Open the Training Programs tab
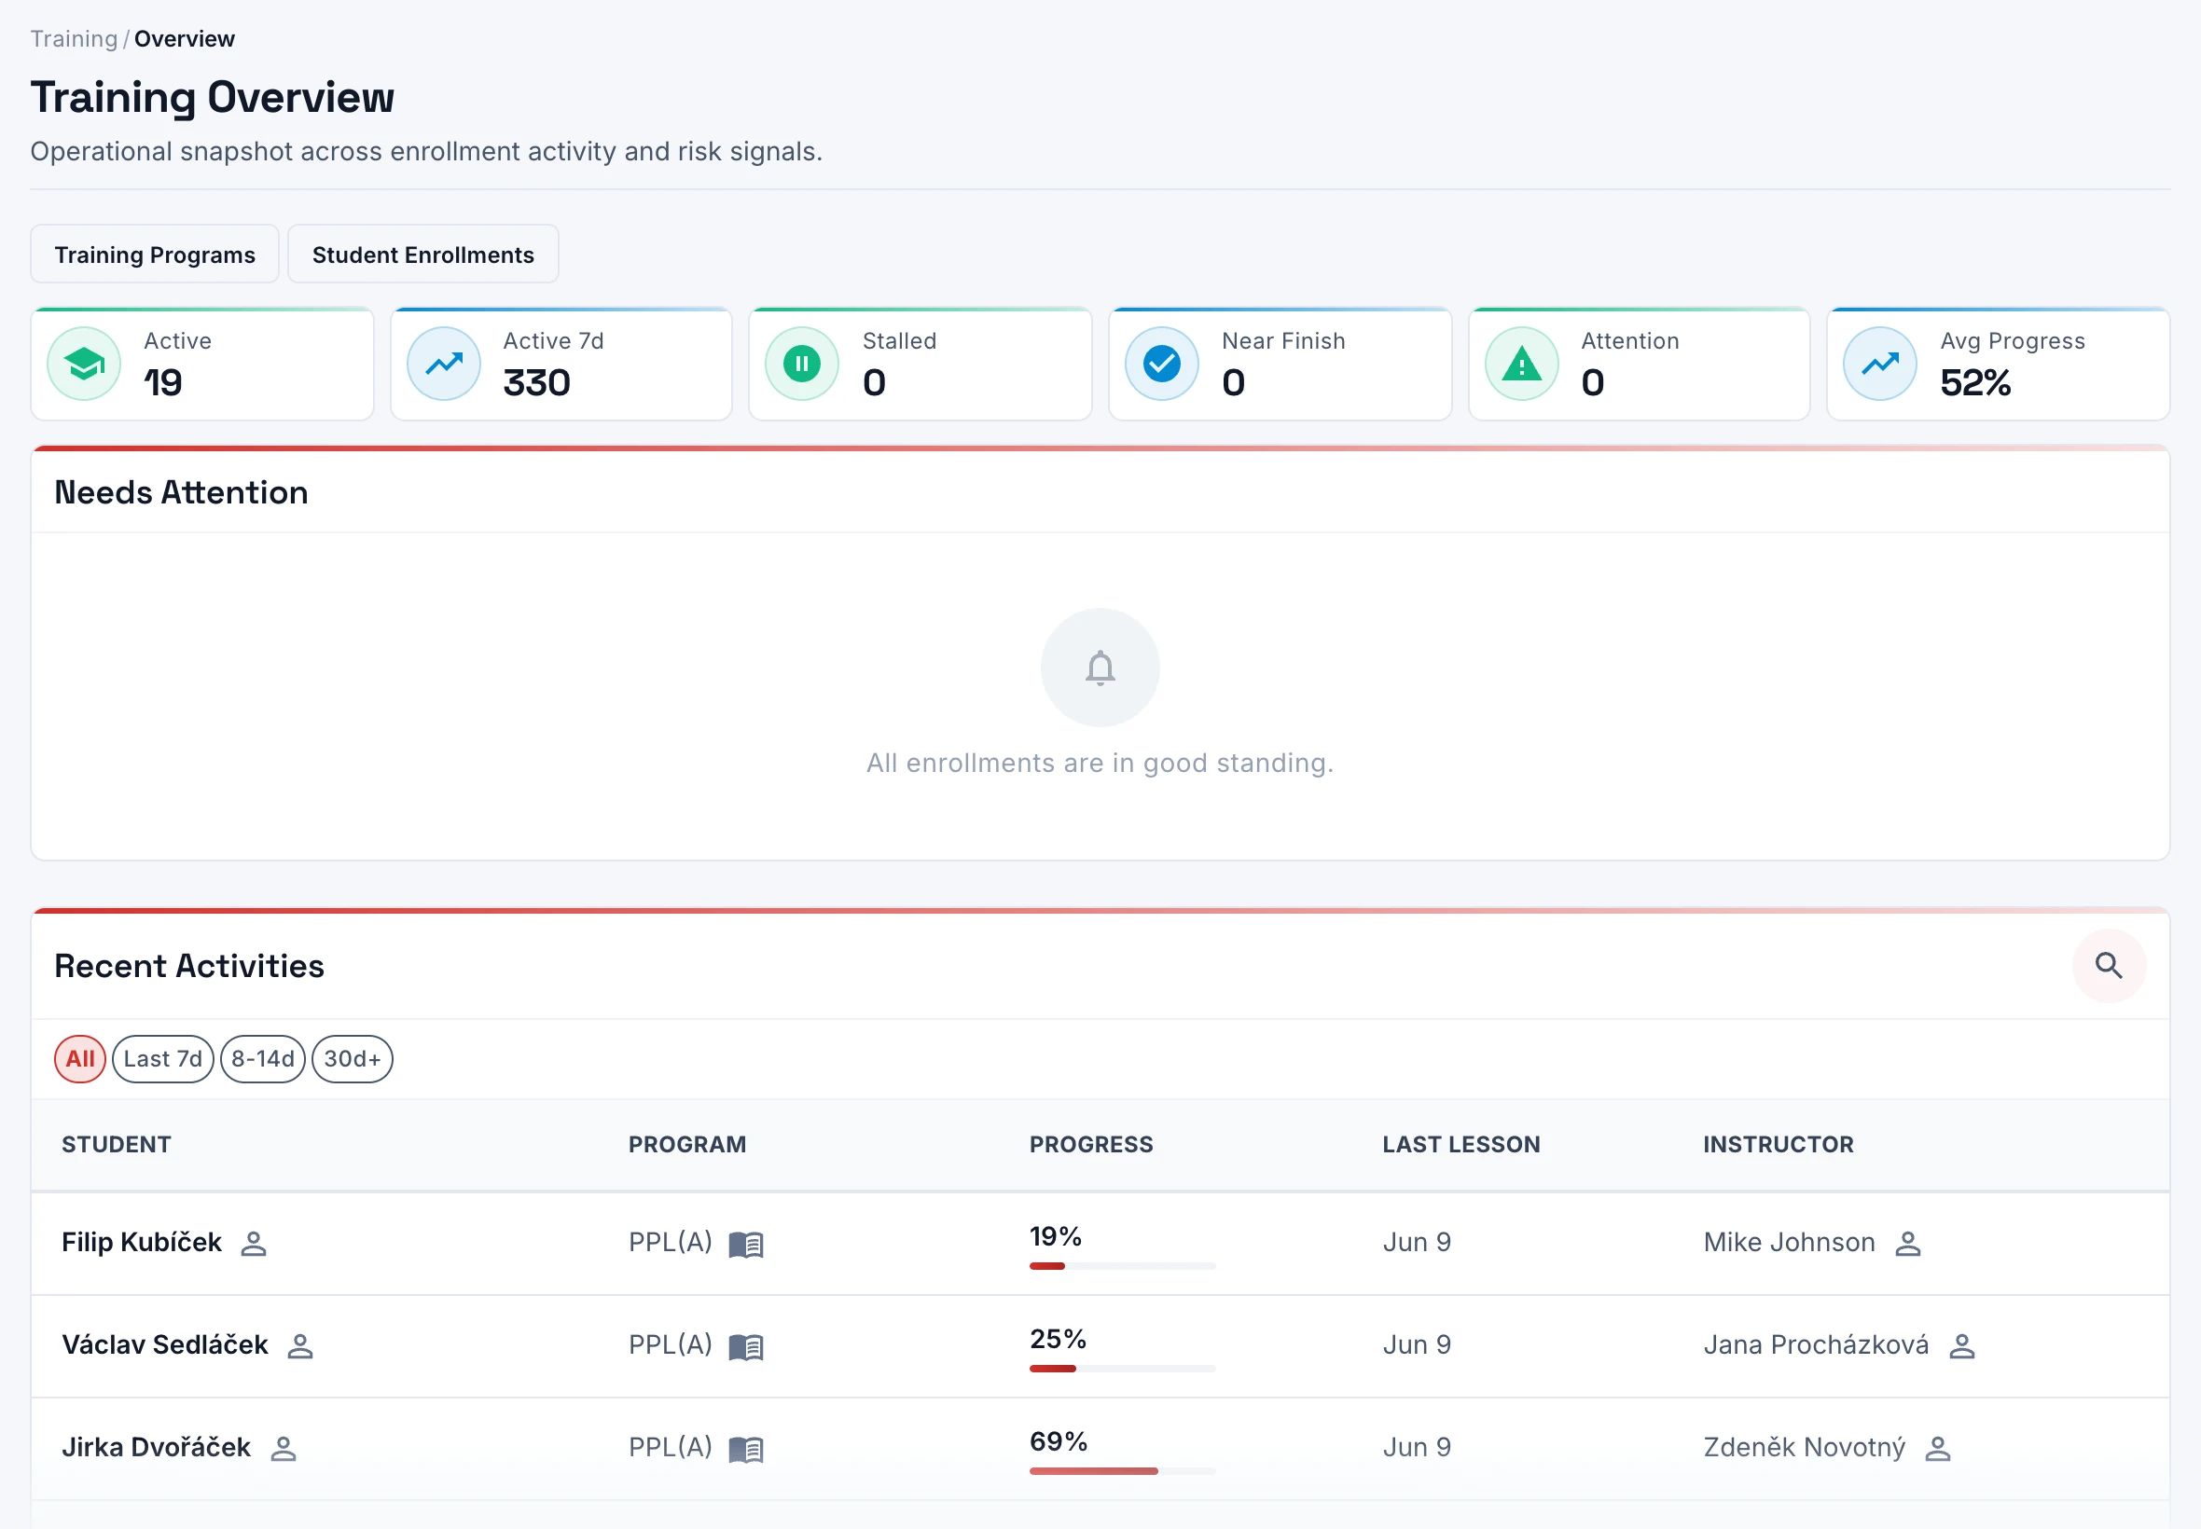This screenshot has height=1529, width=2201. 155,255
